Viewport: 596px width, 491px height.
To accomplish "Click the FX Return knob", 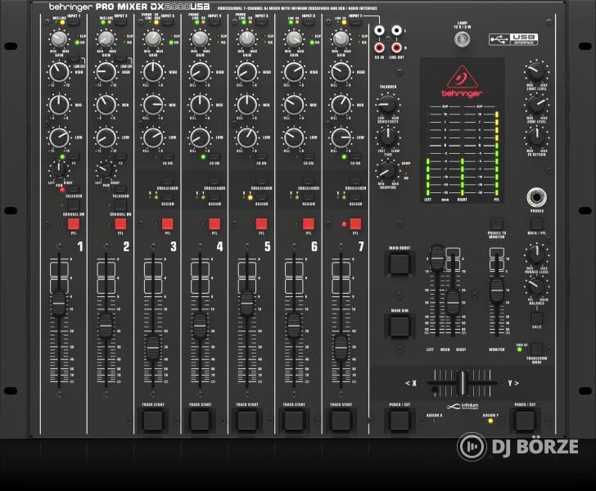I will coord(536,137).
